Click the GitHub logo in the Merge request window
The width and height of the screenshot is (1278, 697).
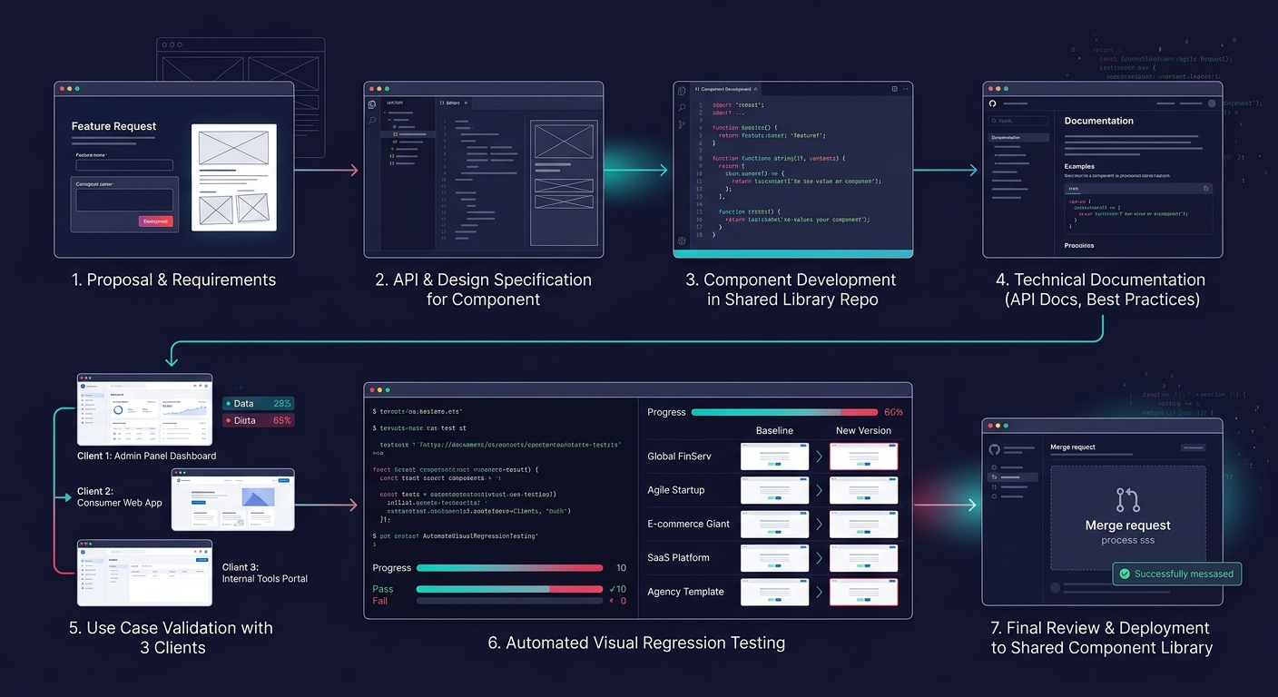[x=995, y=449]
